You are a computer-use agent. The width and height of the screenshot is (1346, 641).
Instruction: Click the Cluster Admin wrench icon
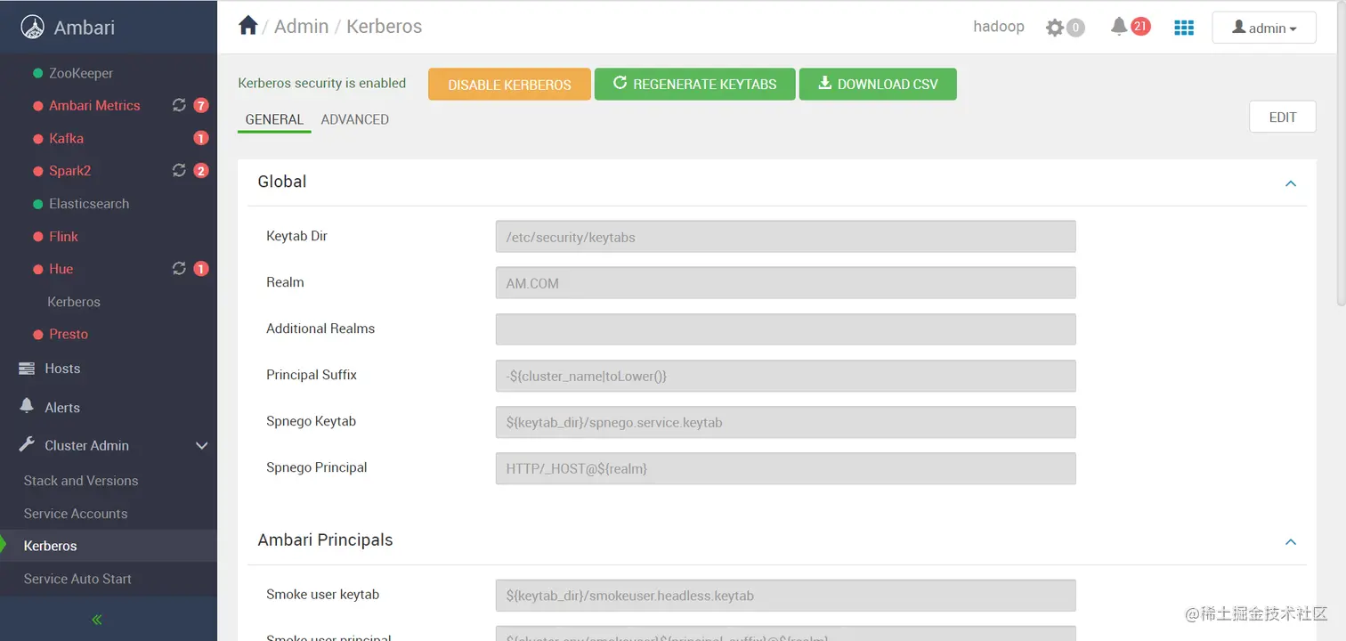point(27,444)
